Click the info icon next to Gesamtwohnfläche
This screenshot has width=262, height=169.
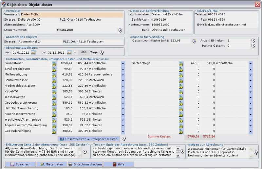[x=194, y=41]
